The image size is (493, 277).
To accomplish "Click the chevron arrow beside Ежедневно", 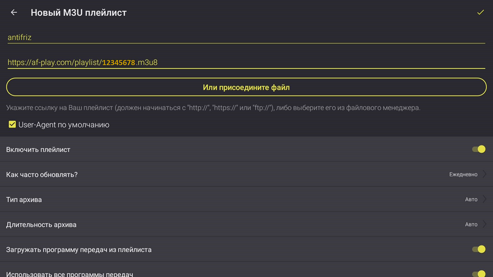I will pyautogui.click(x=484, y=174).
